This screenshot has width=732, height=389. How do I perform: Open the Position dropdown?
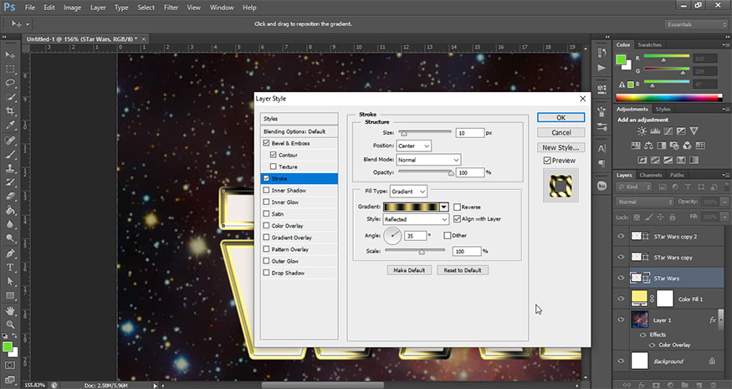pyautogui.click(x=413, y=146)
